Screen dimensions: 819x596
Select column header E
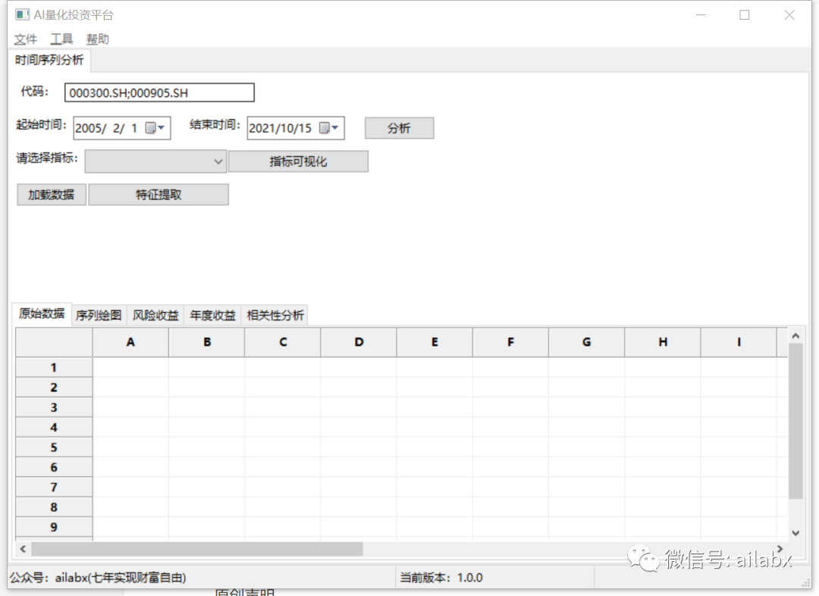(435, 342)
